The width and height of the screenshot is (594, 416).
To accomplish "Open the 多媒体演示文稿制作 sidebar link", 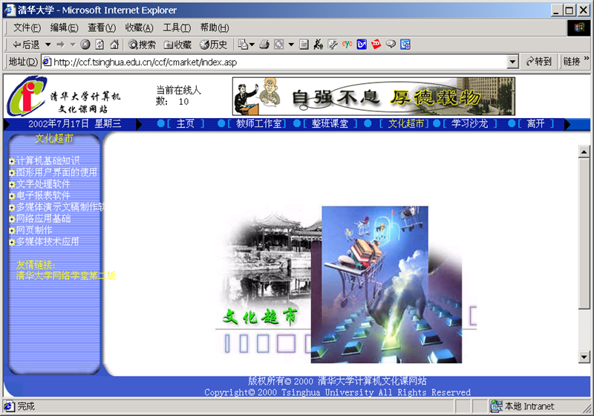I will point(60,207).
